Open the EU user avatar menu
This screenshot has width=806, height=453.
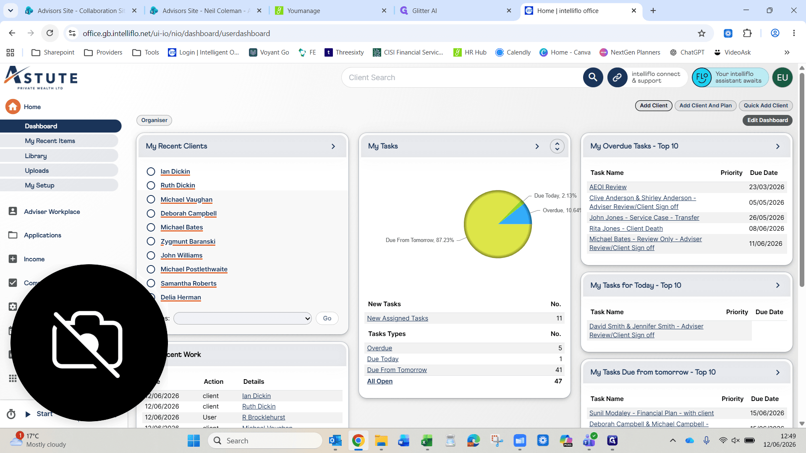[782, 77]
